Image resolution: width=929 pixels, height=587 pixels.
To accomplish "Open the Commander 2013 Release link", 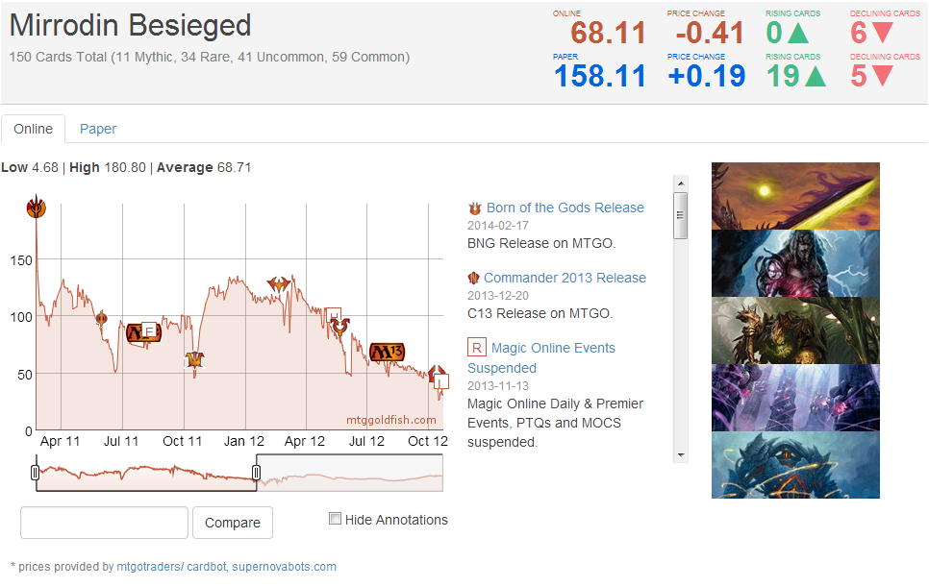I will pyautogui.click(x=565, y=278).
